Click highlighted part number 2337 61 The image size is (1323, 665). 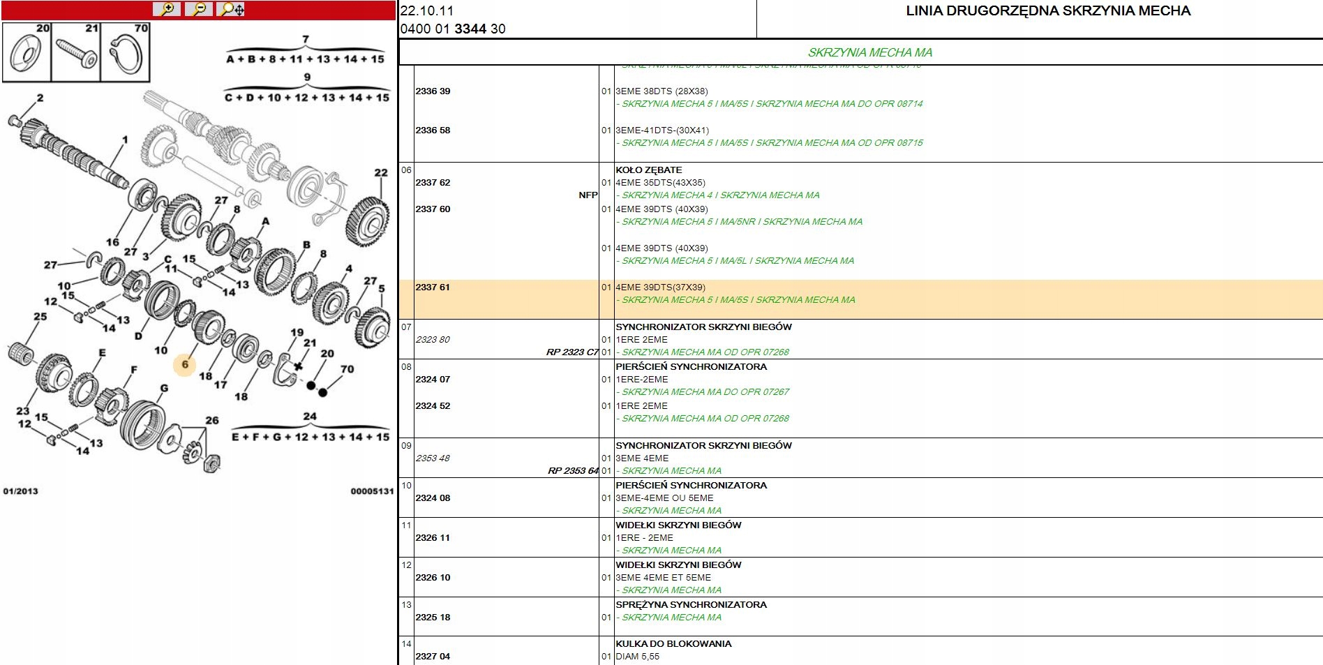pos(433,287)
